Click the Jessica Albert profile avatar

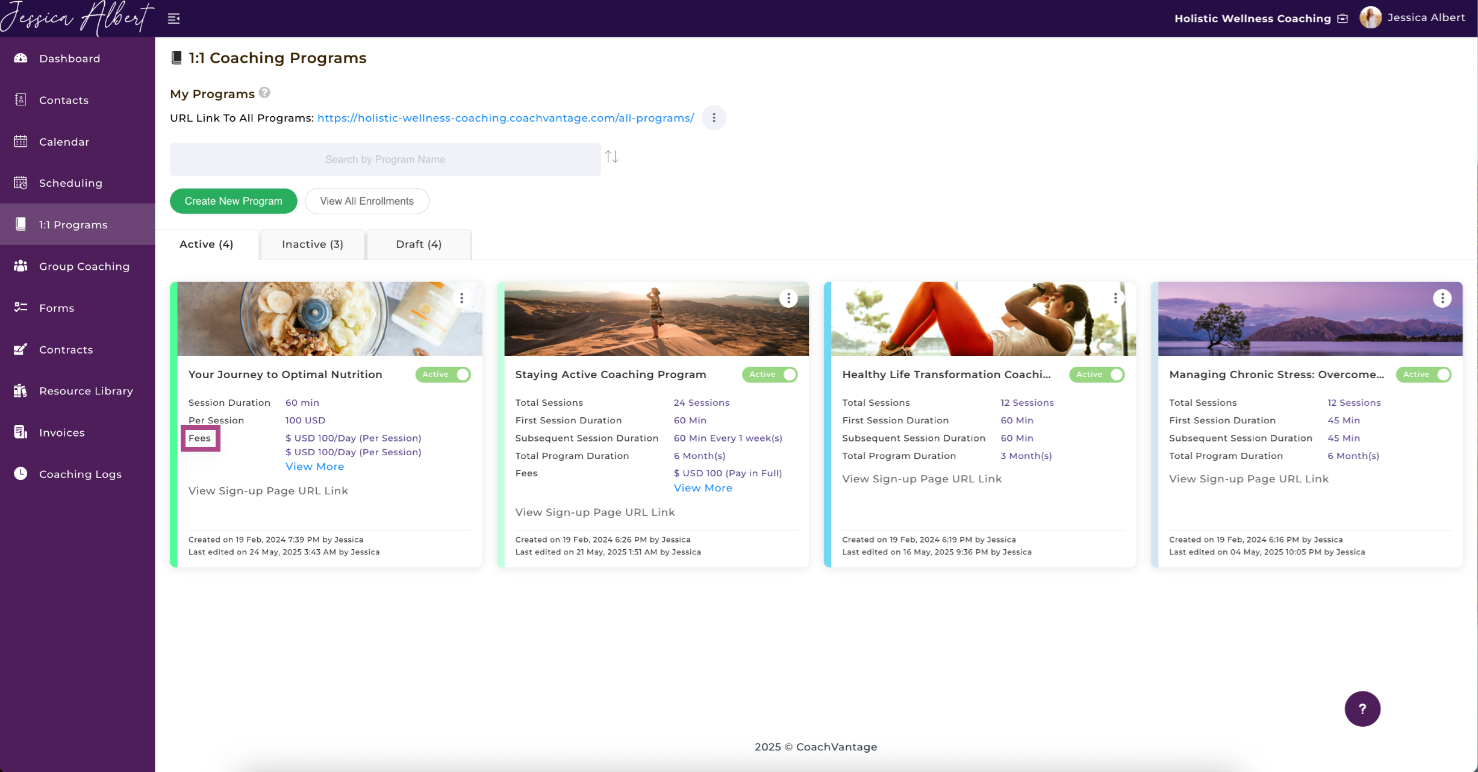coord(1370,17)
